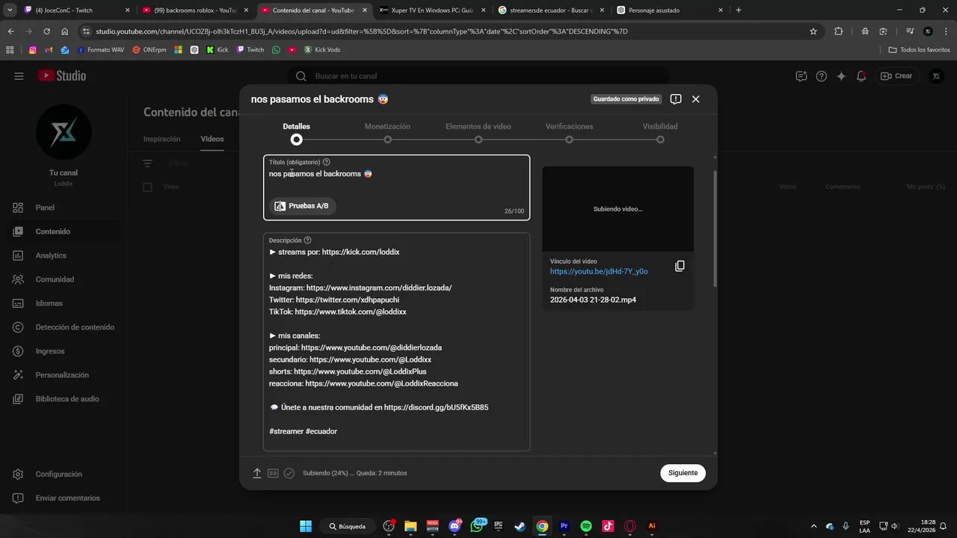Click the SD processing status icon
Image resolution: width=957 pixels, height=538 pixels.
tap(273, 473)
